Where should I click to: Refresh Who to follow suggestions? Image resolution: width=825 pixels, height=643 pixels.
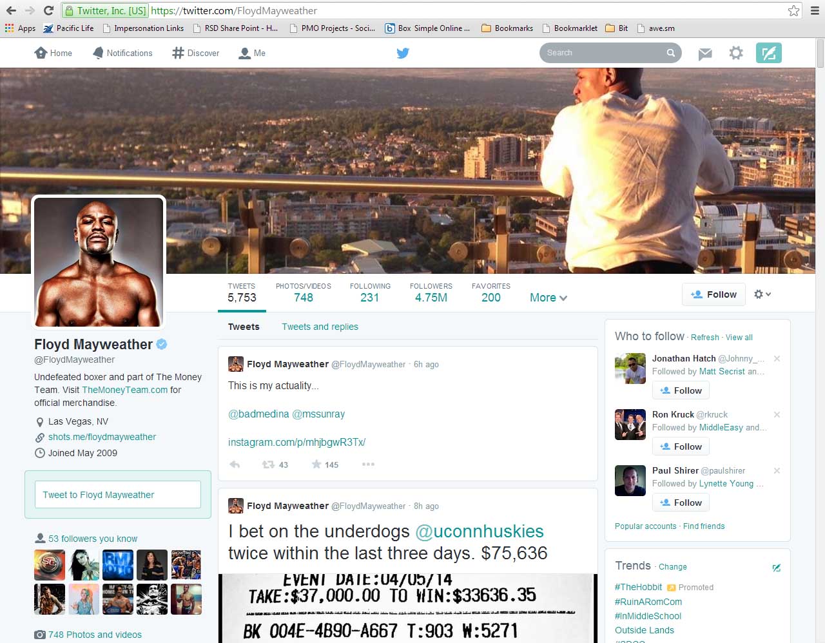pos(704,338)
